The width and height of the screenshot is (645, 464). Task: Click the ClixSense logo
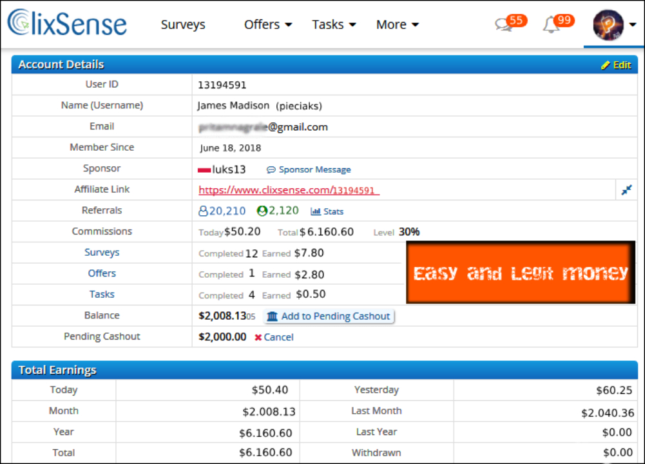click(x=67, y=23)
